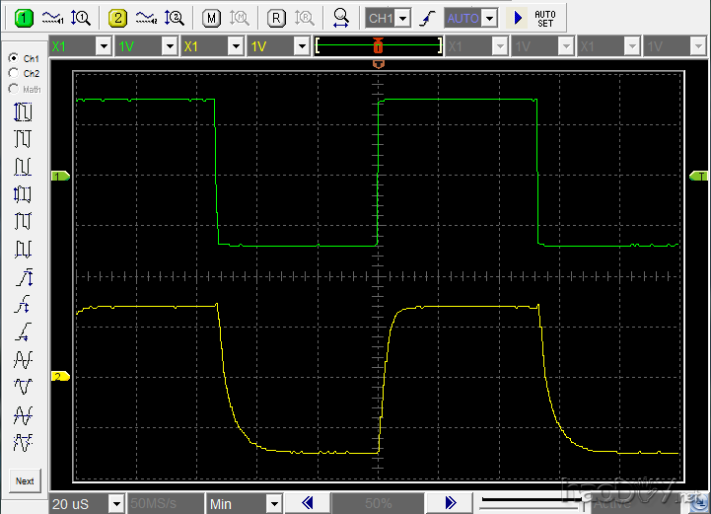The height and width of the screenshot is (514, 711).
Task: Click the Math channel M icon
Action: [x=211, y=18]
